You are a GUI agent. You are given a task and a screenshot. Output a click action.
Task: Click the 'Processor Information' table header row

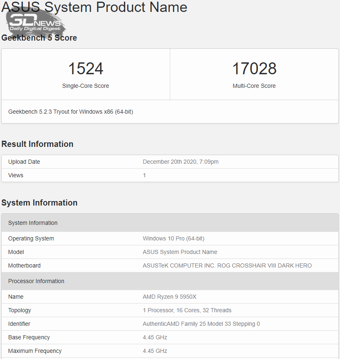(x=170, y=281)
